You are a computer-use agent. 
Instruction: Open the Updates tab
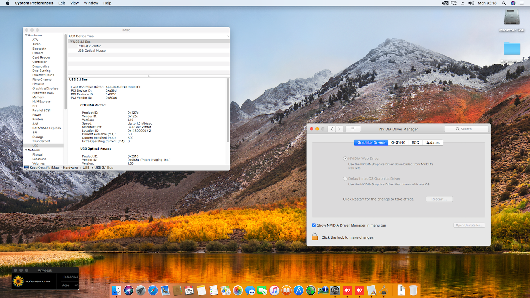tap(432, 142)
